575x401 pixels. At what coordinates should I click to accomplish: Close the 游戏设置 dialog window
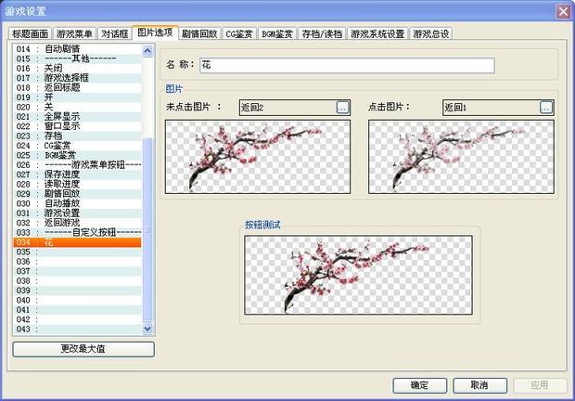tap(562, 11)
